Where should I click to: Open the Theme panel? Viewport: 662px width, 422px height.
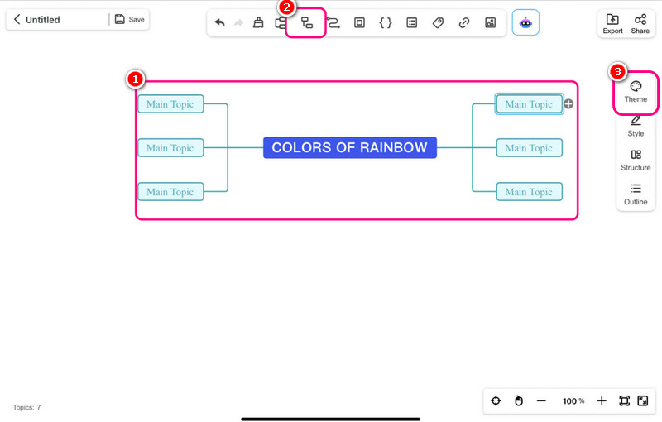click(636, 92)
